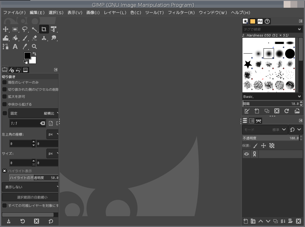Select the Free Select lasso tool
The height and width of the screenshot is (227, 305).
pos(25,29)
